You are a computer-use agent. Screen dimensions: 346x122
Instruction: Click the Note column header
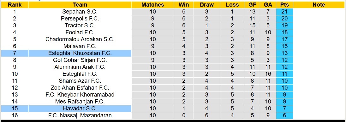click(x=319, y=5)
